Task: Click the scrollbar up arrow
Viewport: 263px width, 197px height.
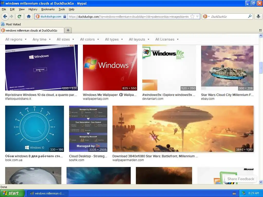Action: pyautogui.click(x=261, y=35)
